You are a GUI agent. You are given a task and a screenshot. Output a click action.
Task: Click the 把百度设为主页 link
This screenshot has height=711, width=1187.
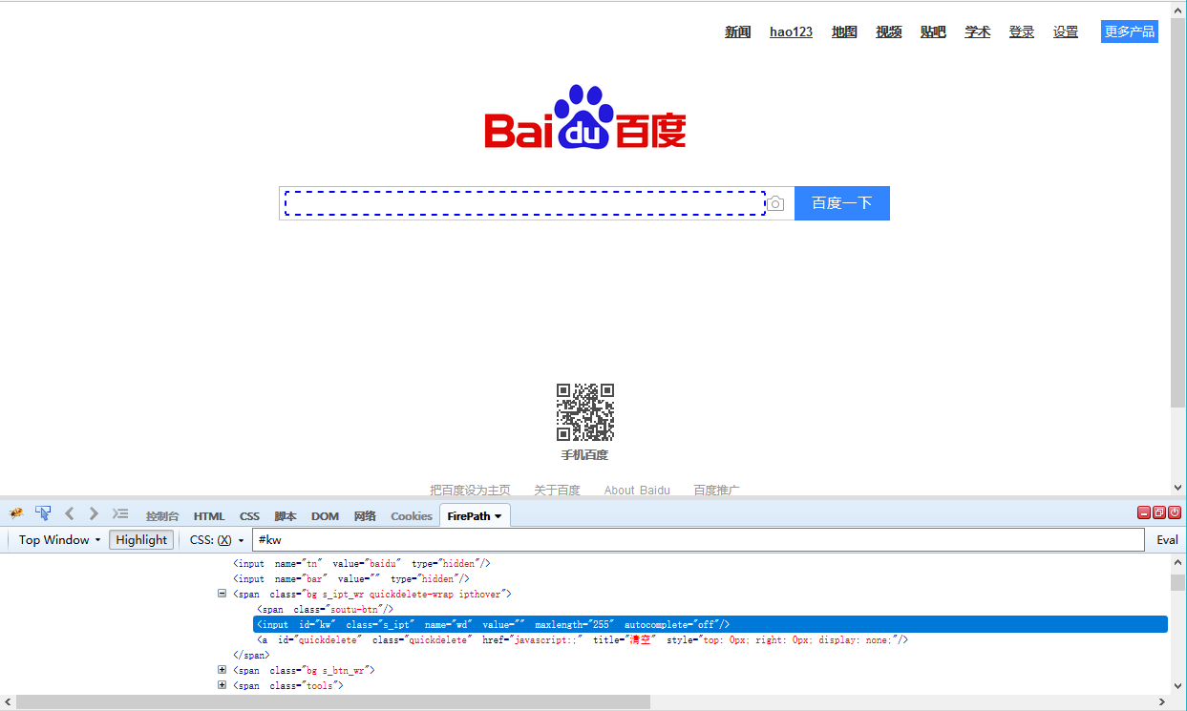click(470, 490)
